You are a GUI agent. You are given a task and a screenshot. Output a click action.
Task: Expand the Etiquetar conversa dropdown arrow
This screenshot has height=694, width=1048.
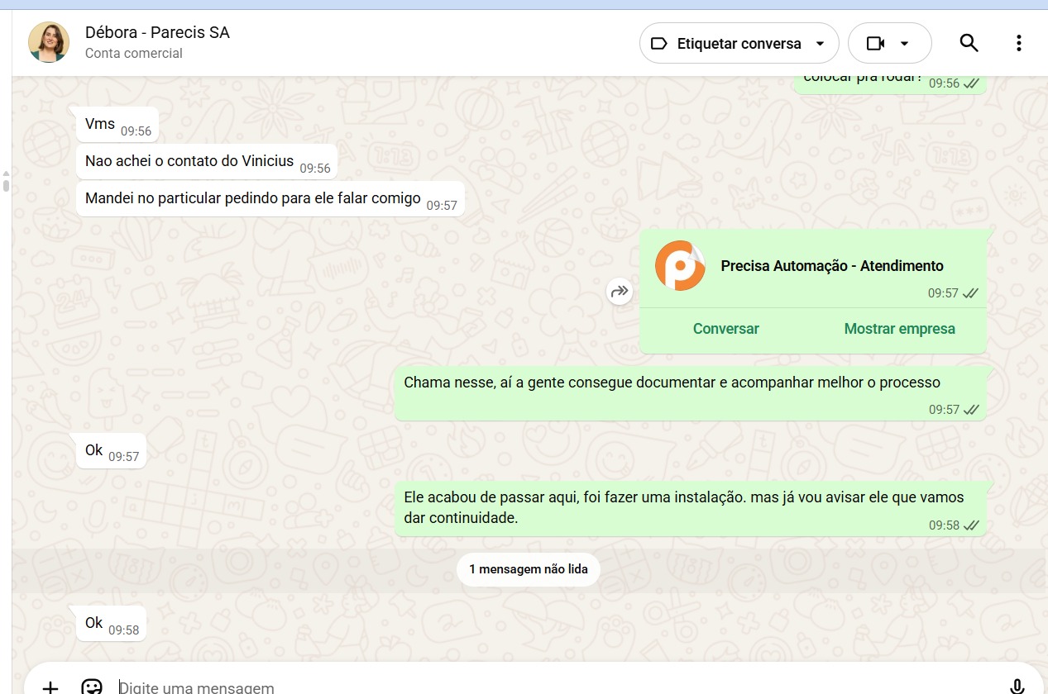click(x=821, y=44)
